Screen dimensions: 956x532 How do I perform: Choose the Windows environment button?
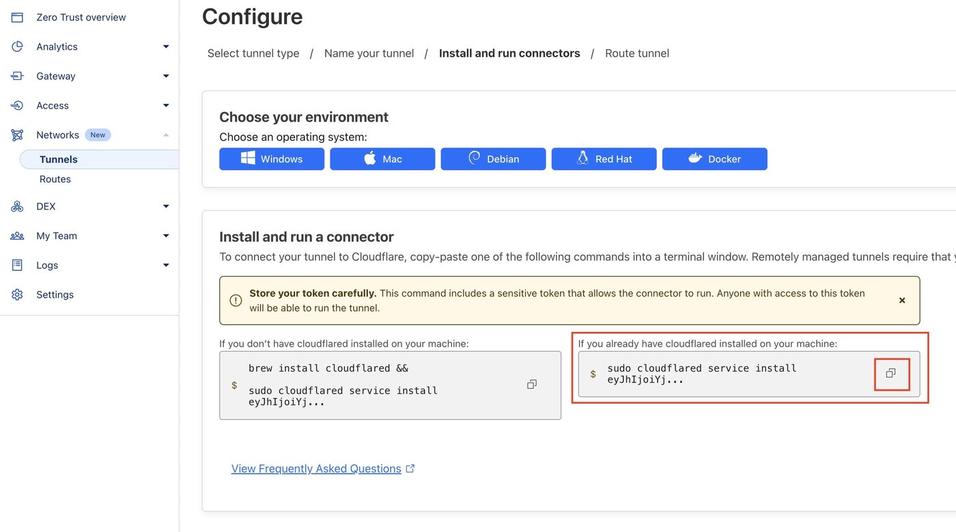pyautogui.click(x=272, y=159)
